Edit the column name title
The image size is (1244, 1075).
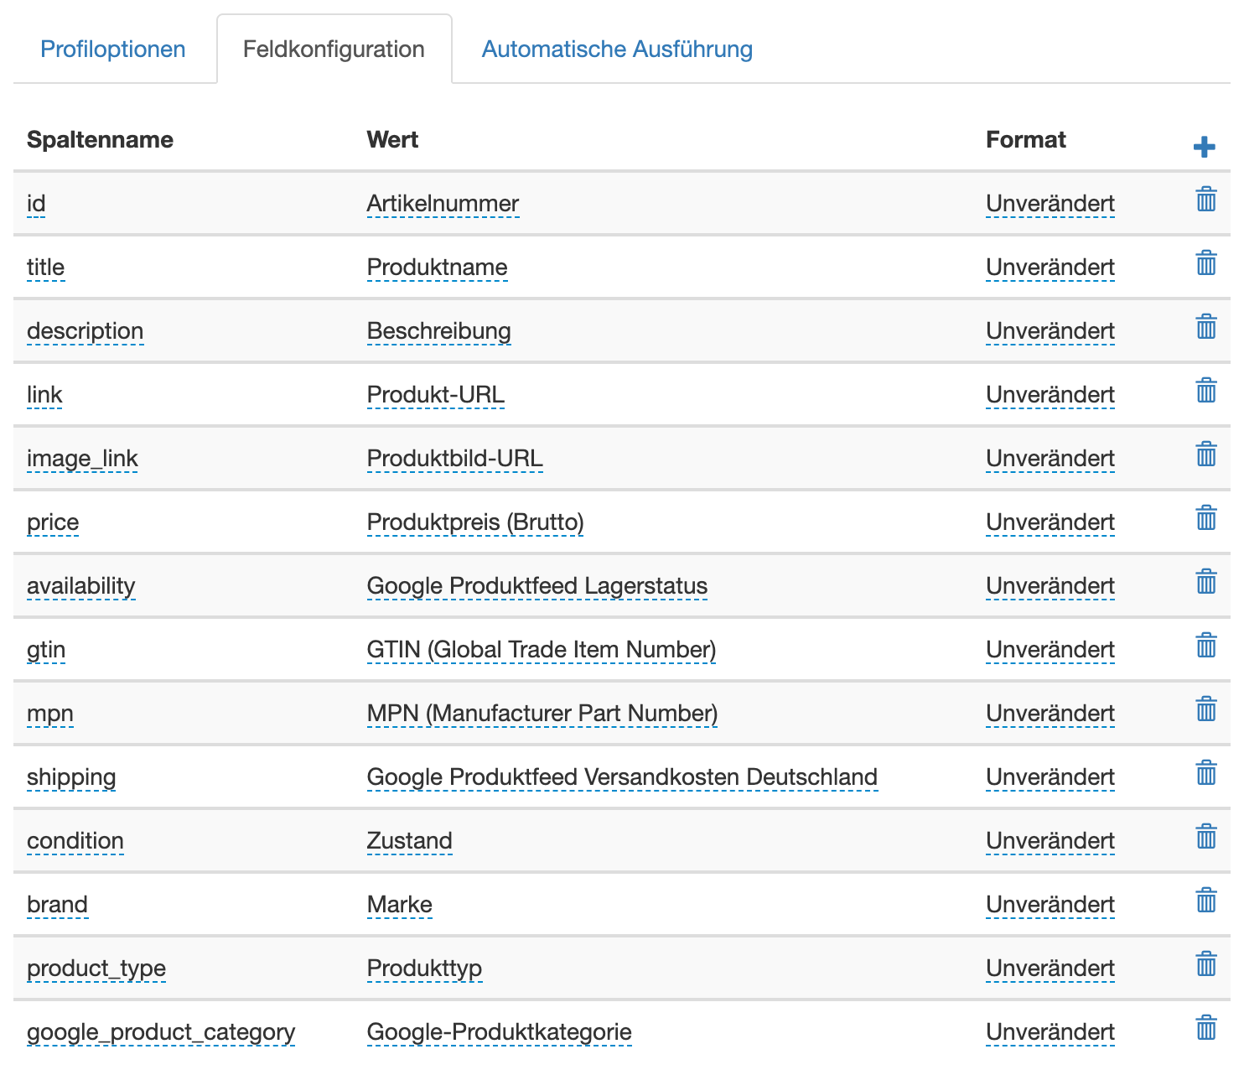pyautogui.click(x=45, y=267)
